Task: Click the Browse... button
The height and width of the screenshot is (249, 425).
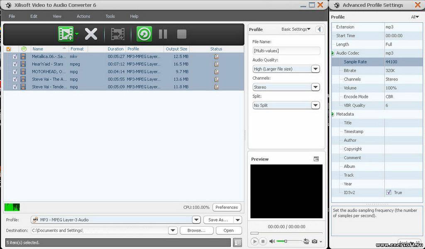Action: pos(196,231)
